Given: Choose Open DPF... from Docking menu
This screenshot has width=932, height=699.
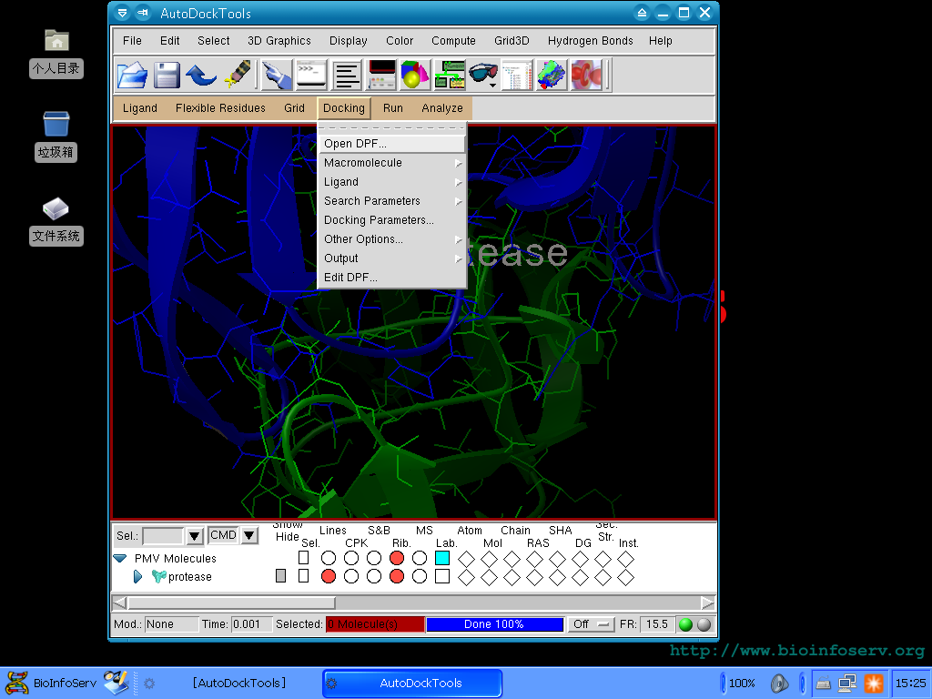Looking at the screenshot, I should pos(392,144).
